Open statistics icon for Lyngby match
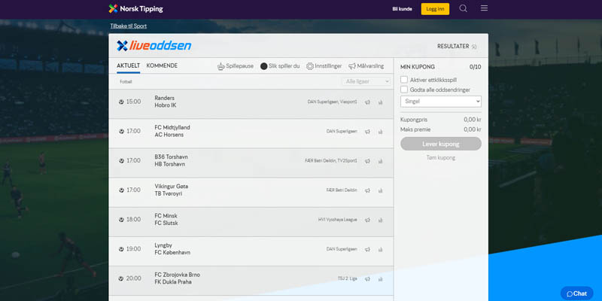This screenshot has height=301, width=602. coord(381,249)
